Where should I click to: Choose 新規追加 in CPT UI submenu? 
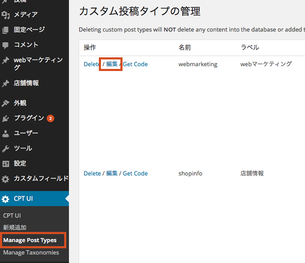pyautogui.click(x=15, y=227)
